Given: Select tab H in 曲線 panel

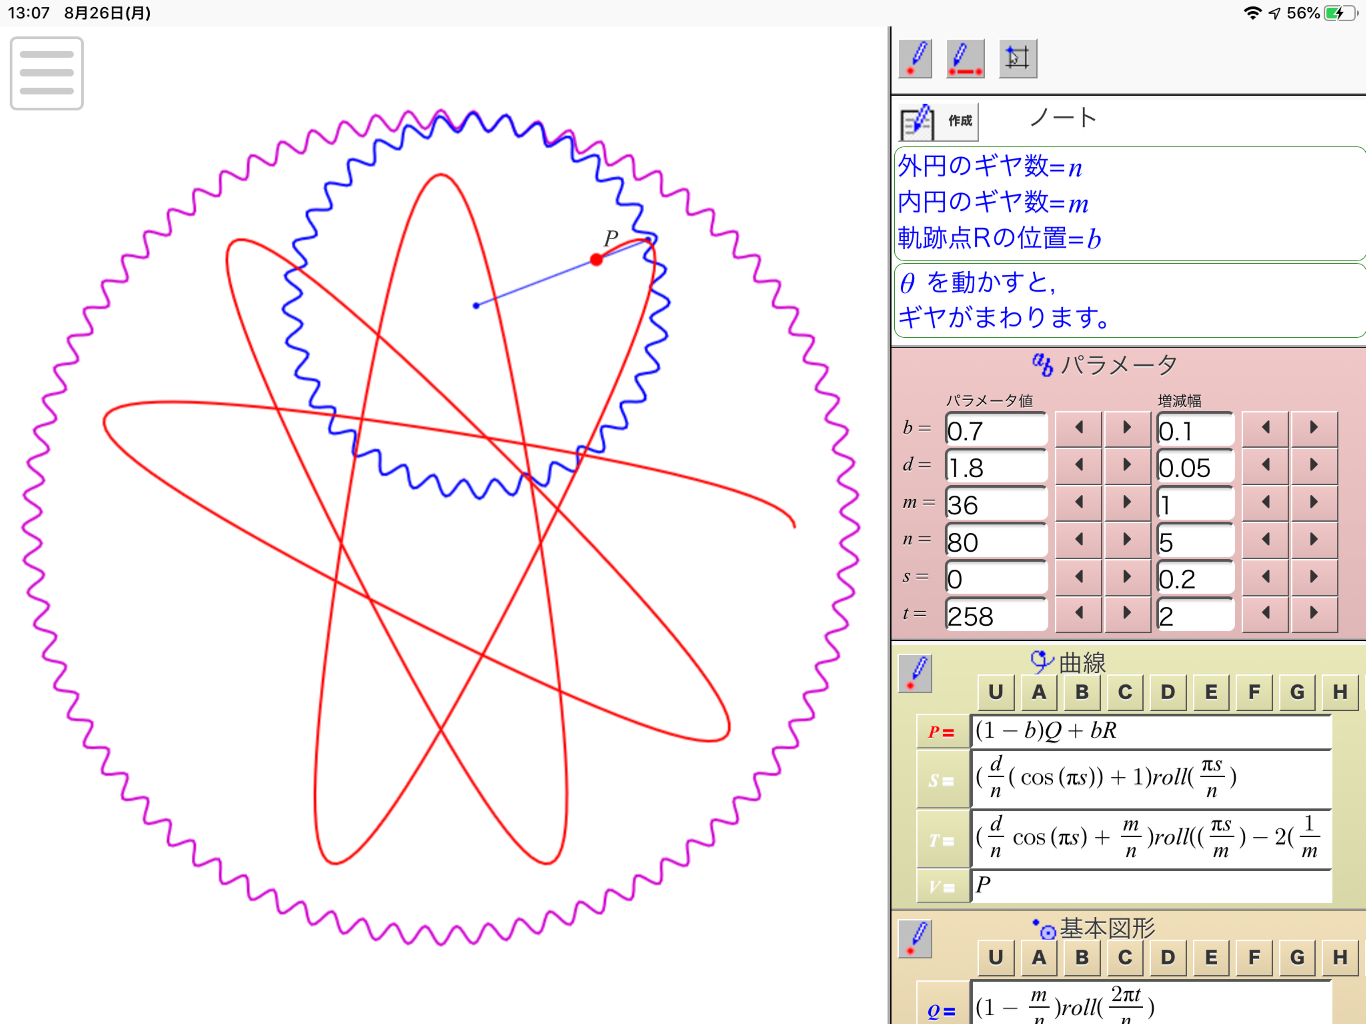Looking at the screenshot, I should 1340,692.
